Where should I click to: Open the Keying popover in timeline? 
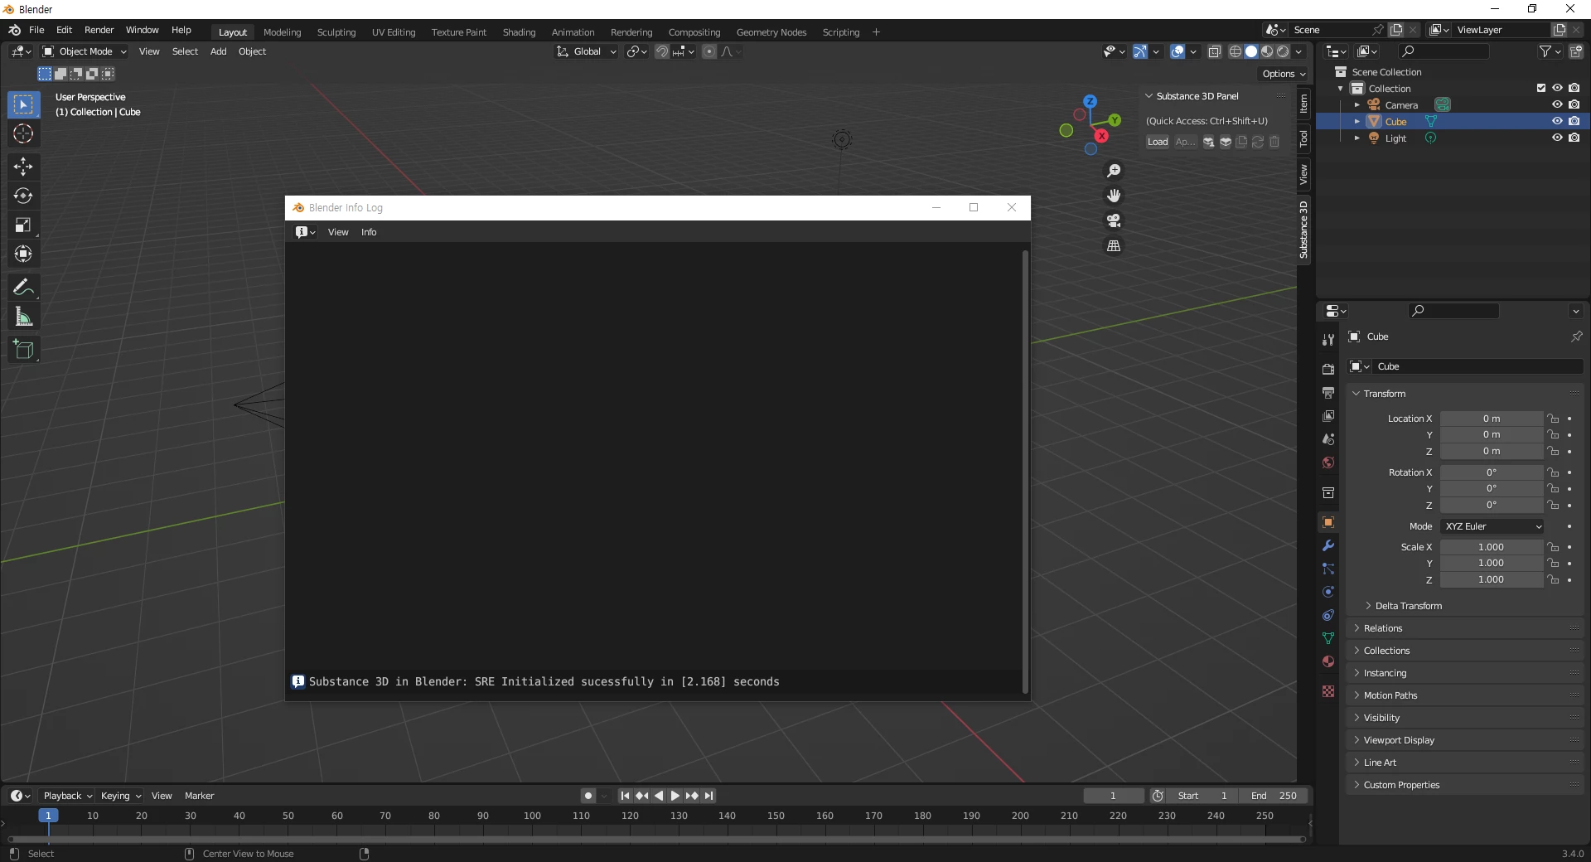coord(121,796)
